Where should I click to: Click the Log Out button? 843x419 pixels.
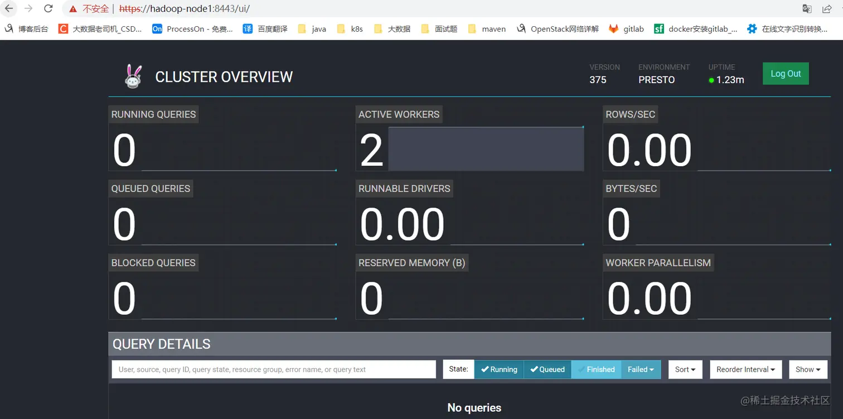[x=786, y=74]
